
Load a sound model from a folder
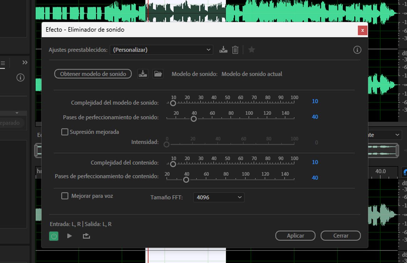click(158, 74)
